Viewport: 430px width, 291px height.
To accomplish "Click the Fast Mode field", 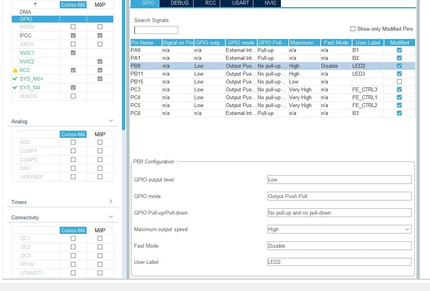I will [339, 246].
